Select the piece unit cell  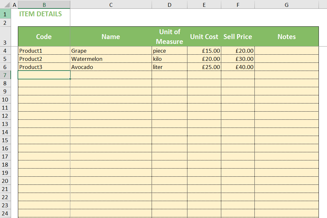pos(170,51)
